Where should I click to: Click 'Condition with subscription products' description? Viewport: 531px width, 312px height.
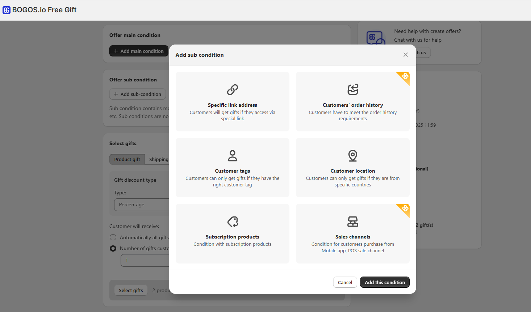tap(233, 244)
